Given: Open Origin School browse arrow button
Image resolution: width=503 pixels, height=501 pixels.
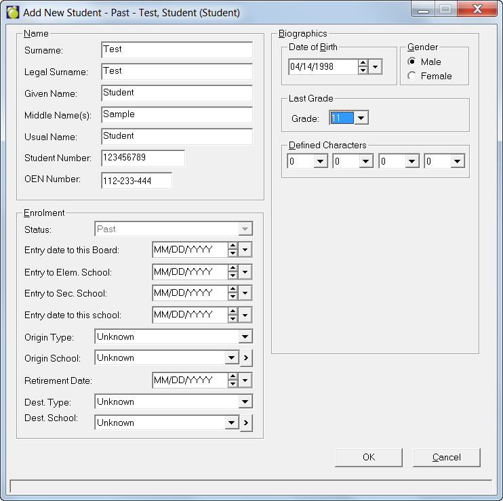Looking at the screenshot, I should pos(246,358).
